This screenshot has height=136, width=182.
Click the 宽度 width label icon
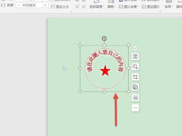[3, 5]
